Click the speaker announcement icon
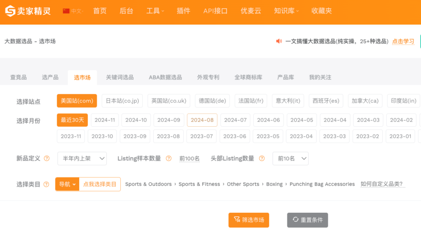421x235 pixels. (x=279, y=41)
